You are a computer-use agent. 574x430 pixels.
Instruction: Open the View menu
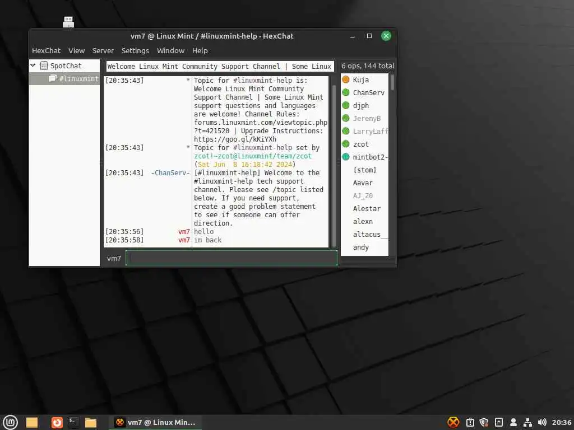coord(76,50)
